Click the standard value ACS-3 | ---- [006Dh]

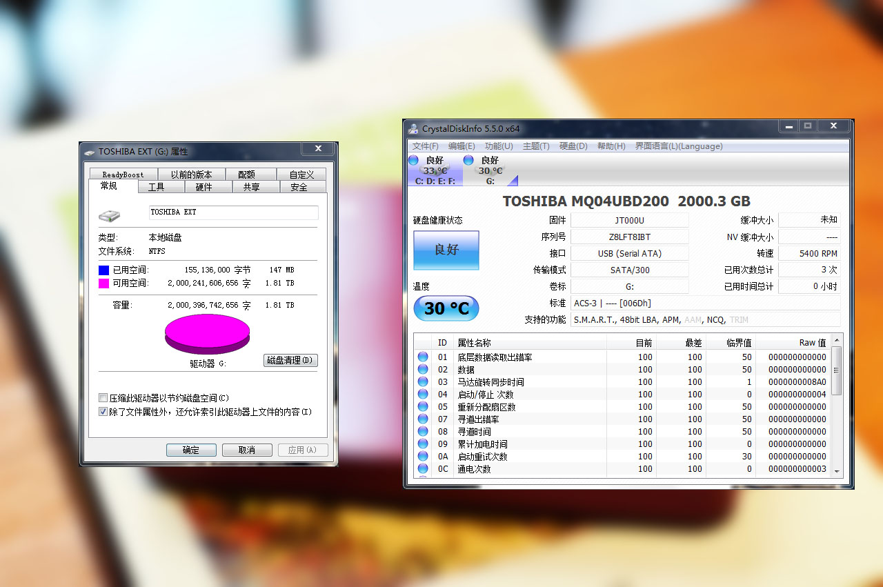[x=706, y=303]
